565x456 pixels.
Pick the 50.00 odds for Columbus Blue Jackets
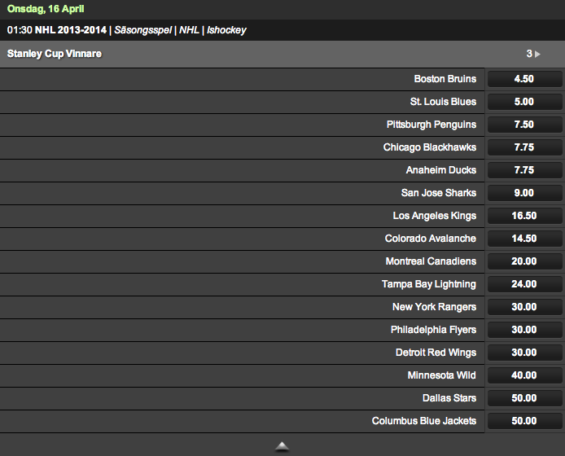tap(524, 421)
